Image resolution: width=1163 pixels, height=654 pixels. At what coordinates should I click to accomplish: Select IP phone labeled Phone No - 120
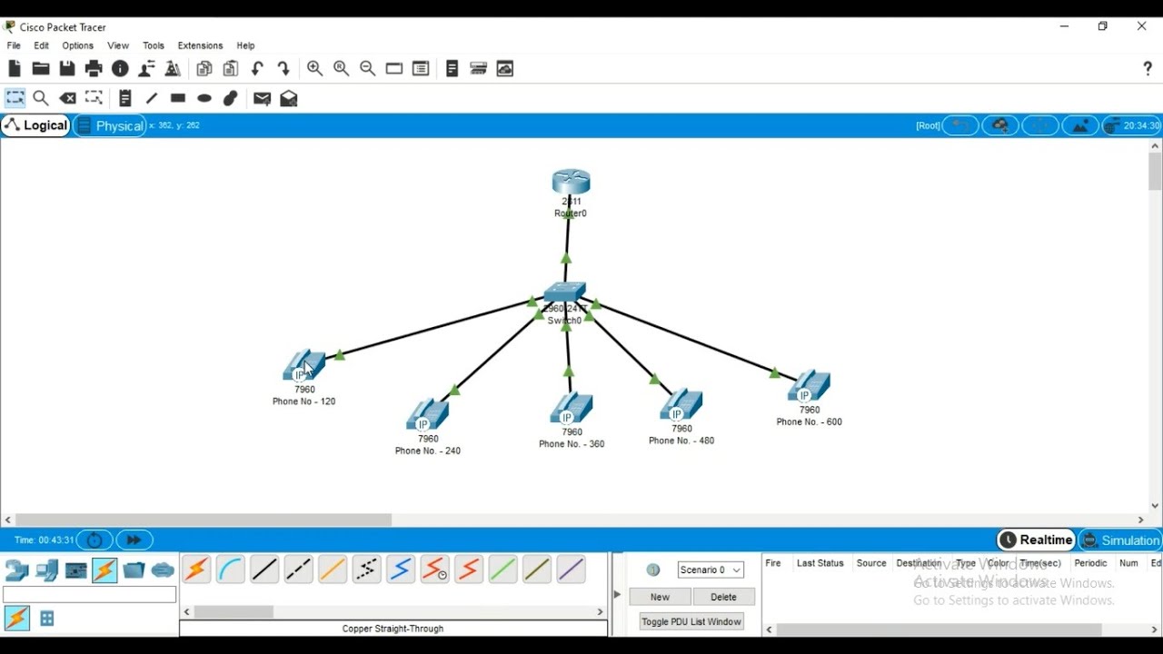(304, 366)
